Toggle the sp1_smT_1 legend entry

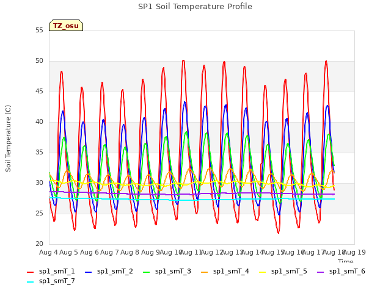pyautogui.click(x=51, y=271)
